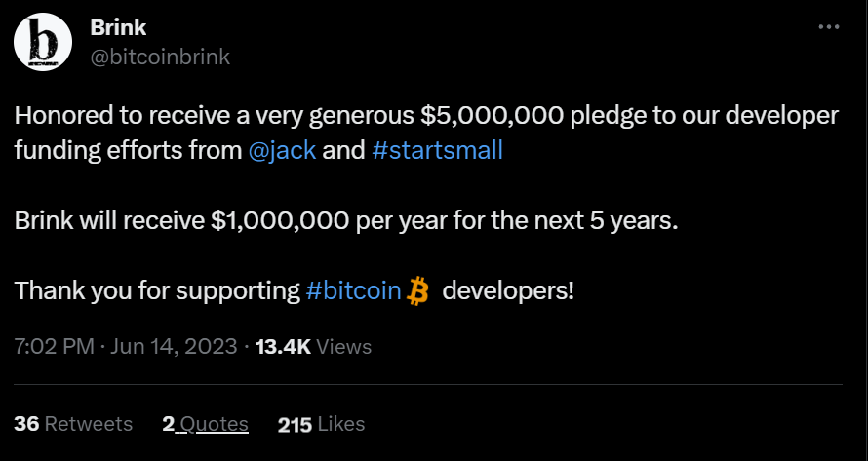Open the Brink display name profile link
868x461 pixels.
(x=118, y=27)
